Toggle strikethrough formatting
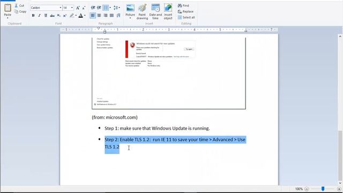This screenshot has height=193, width=343. click(x=52, y=16)
